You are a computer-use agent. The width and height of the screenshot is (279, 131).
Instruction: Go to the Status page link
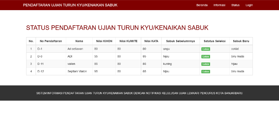[x=235, y=5]
